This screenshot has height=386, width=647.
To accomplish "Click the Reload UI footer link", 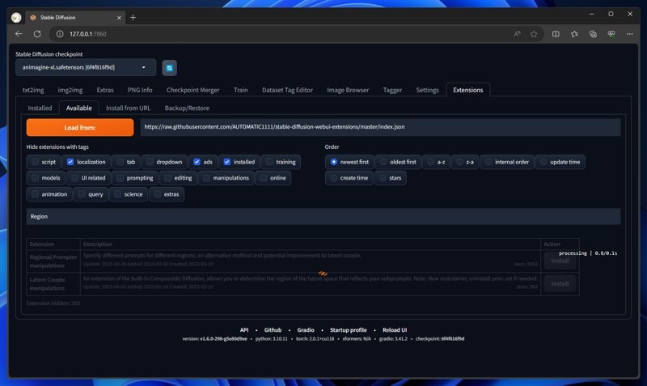I will [395, 330].
